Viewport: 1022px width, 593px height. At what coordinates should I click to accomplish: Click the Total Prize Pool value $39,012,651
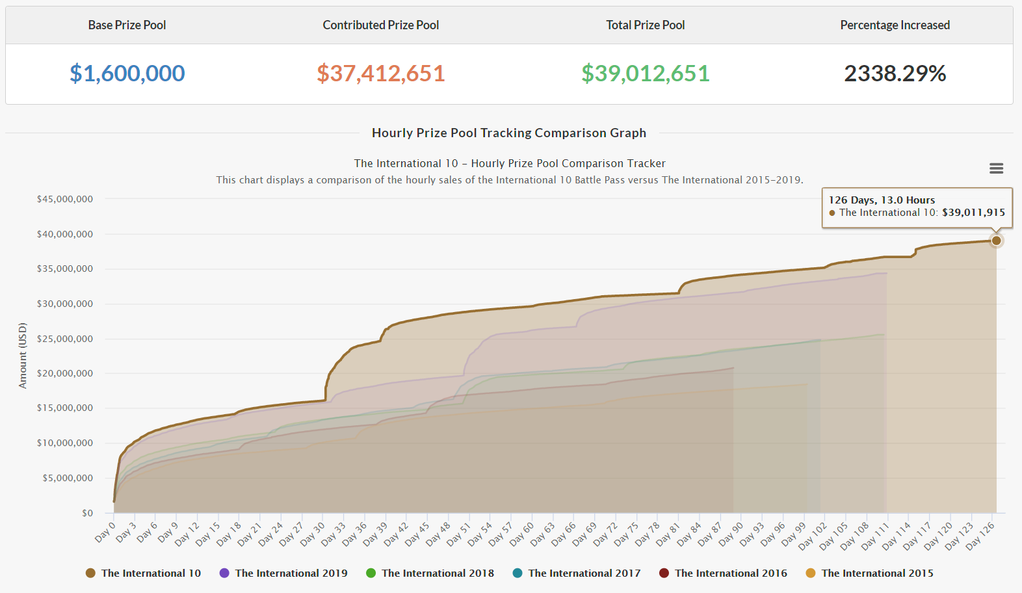(645, 73)
